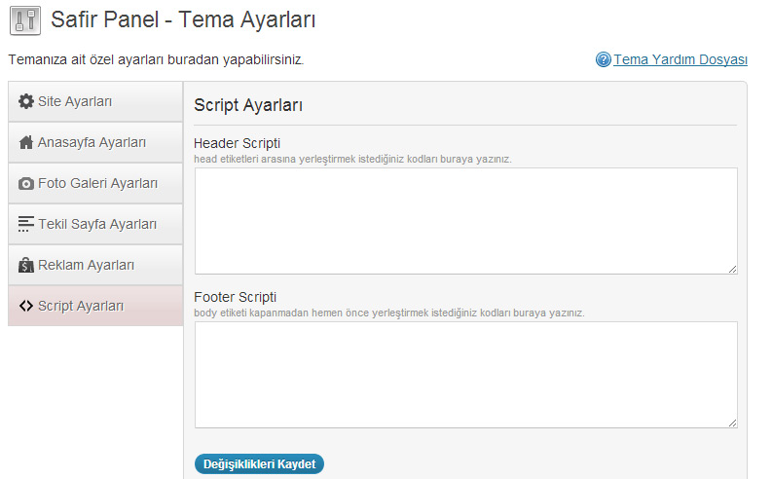The height and width of the screenshot is (479, 772).
Task: Open the Site Ayarları tab
Action: (95, 101)
